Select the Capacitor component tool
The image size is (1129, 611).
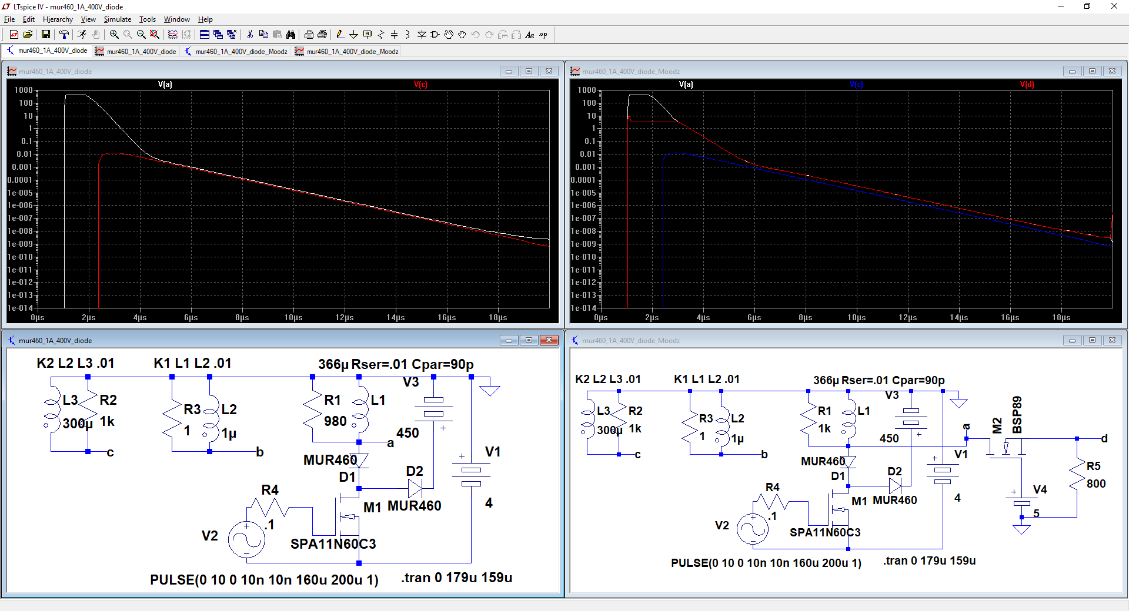[394, 35]
